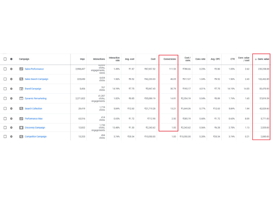Click the Search Collection search icon
Viewport: 271px width, 203px height.
(x=21, y=109)
